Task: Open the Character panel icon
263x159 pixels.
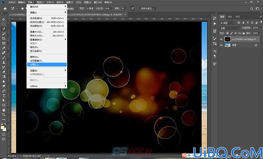Action: (x=215, y=51)
